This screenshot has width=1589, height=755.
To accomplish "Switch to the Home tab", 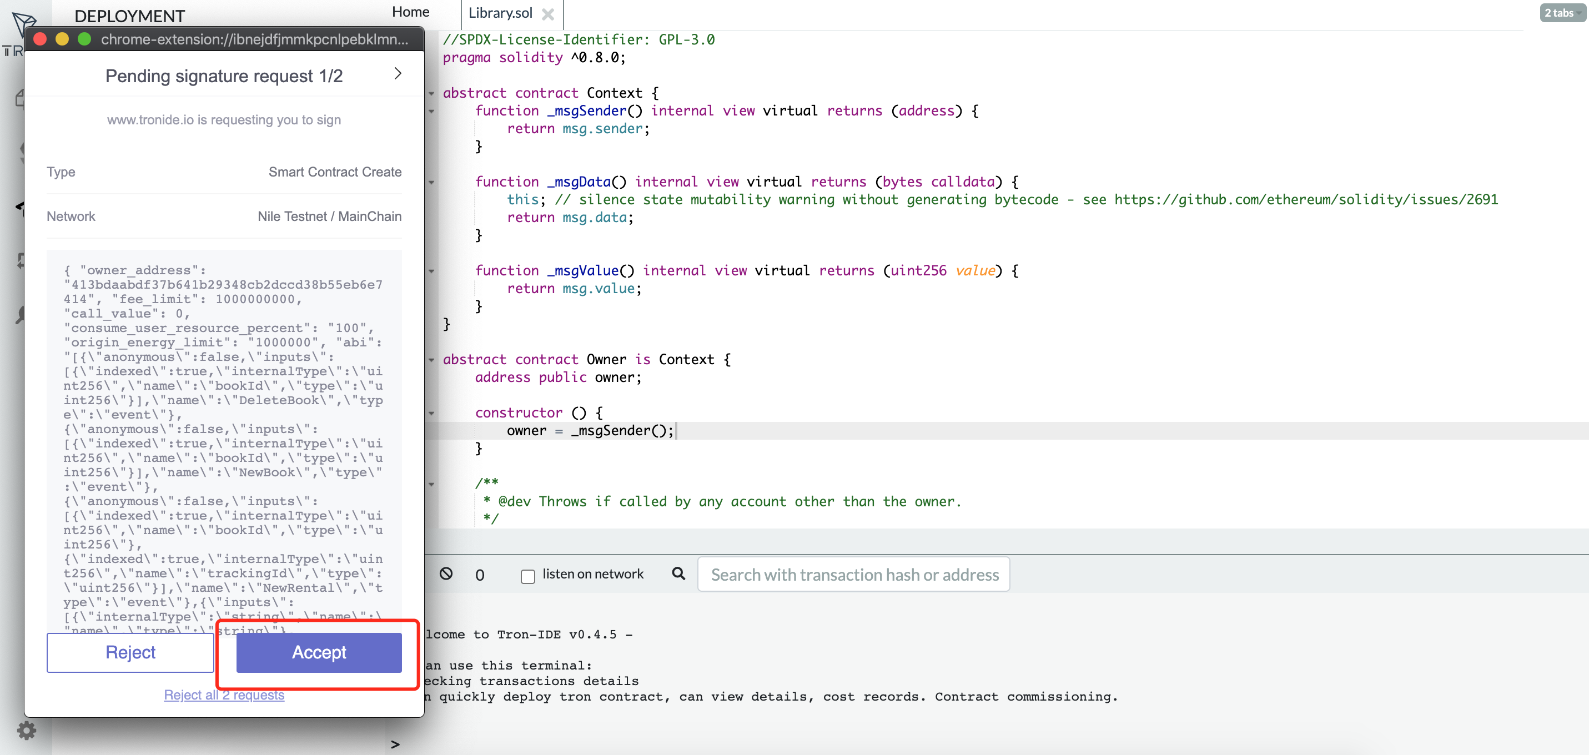I will (410, 12).
